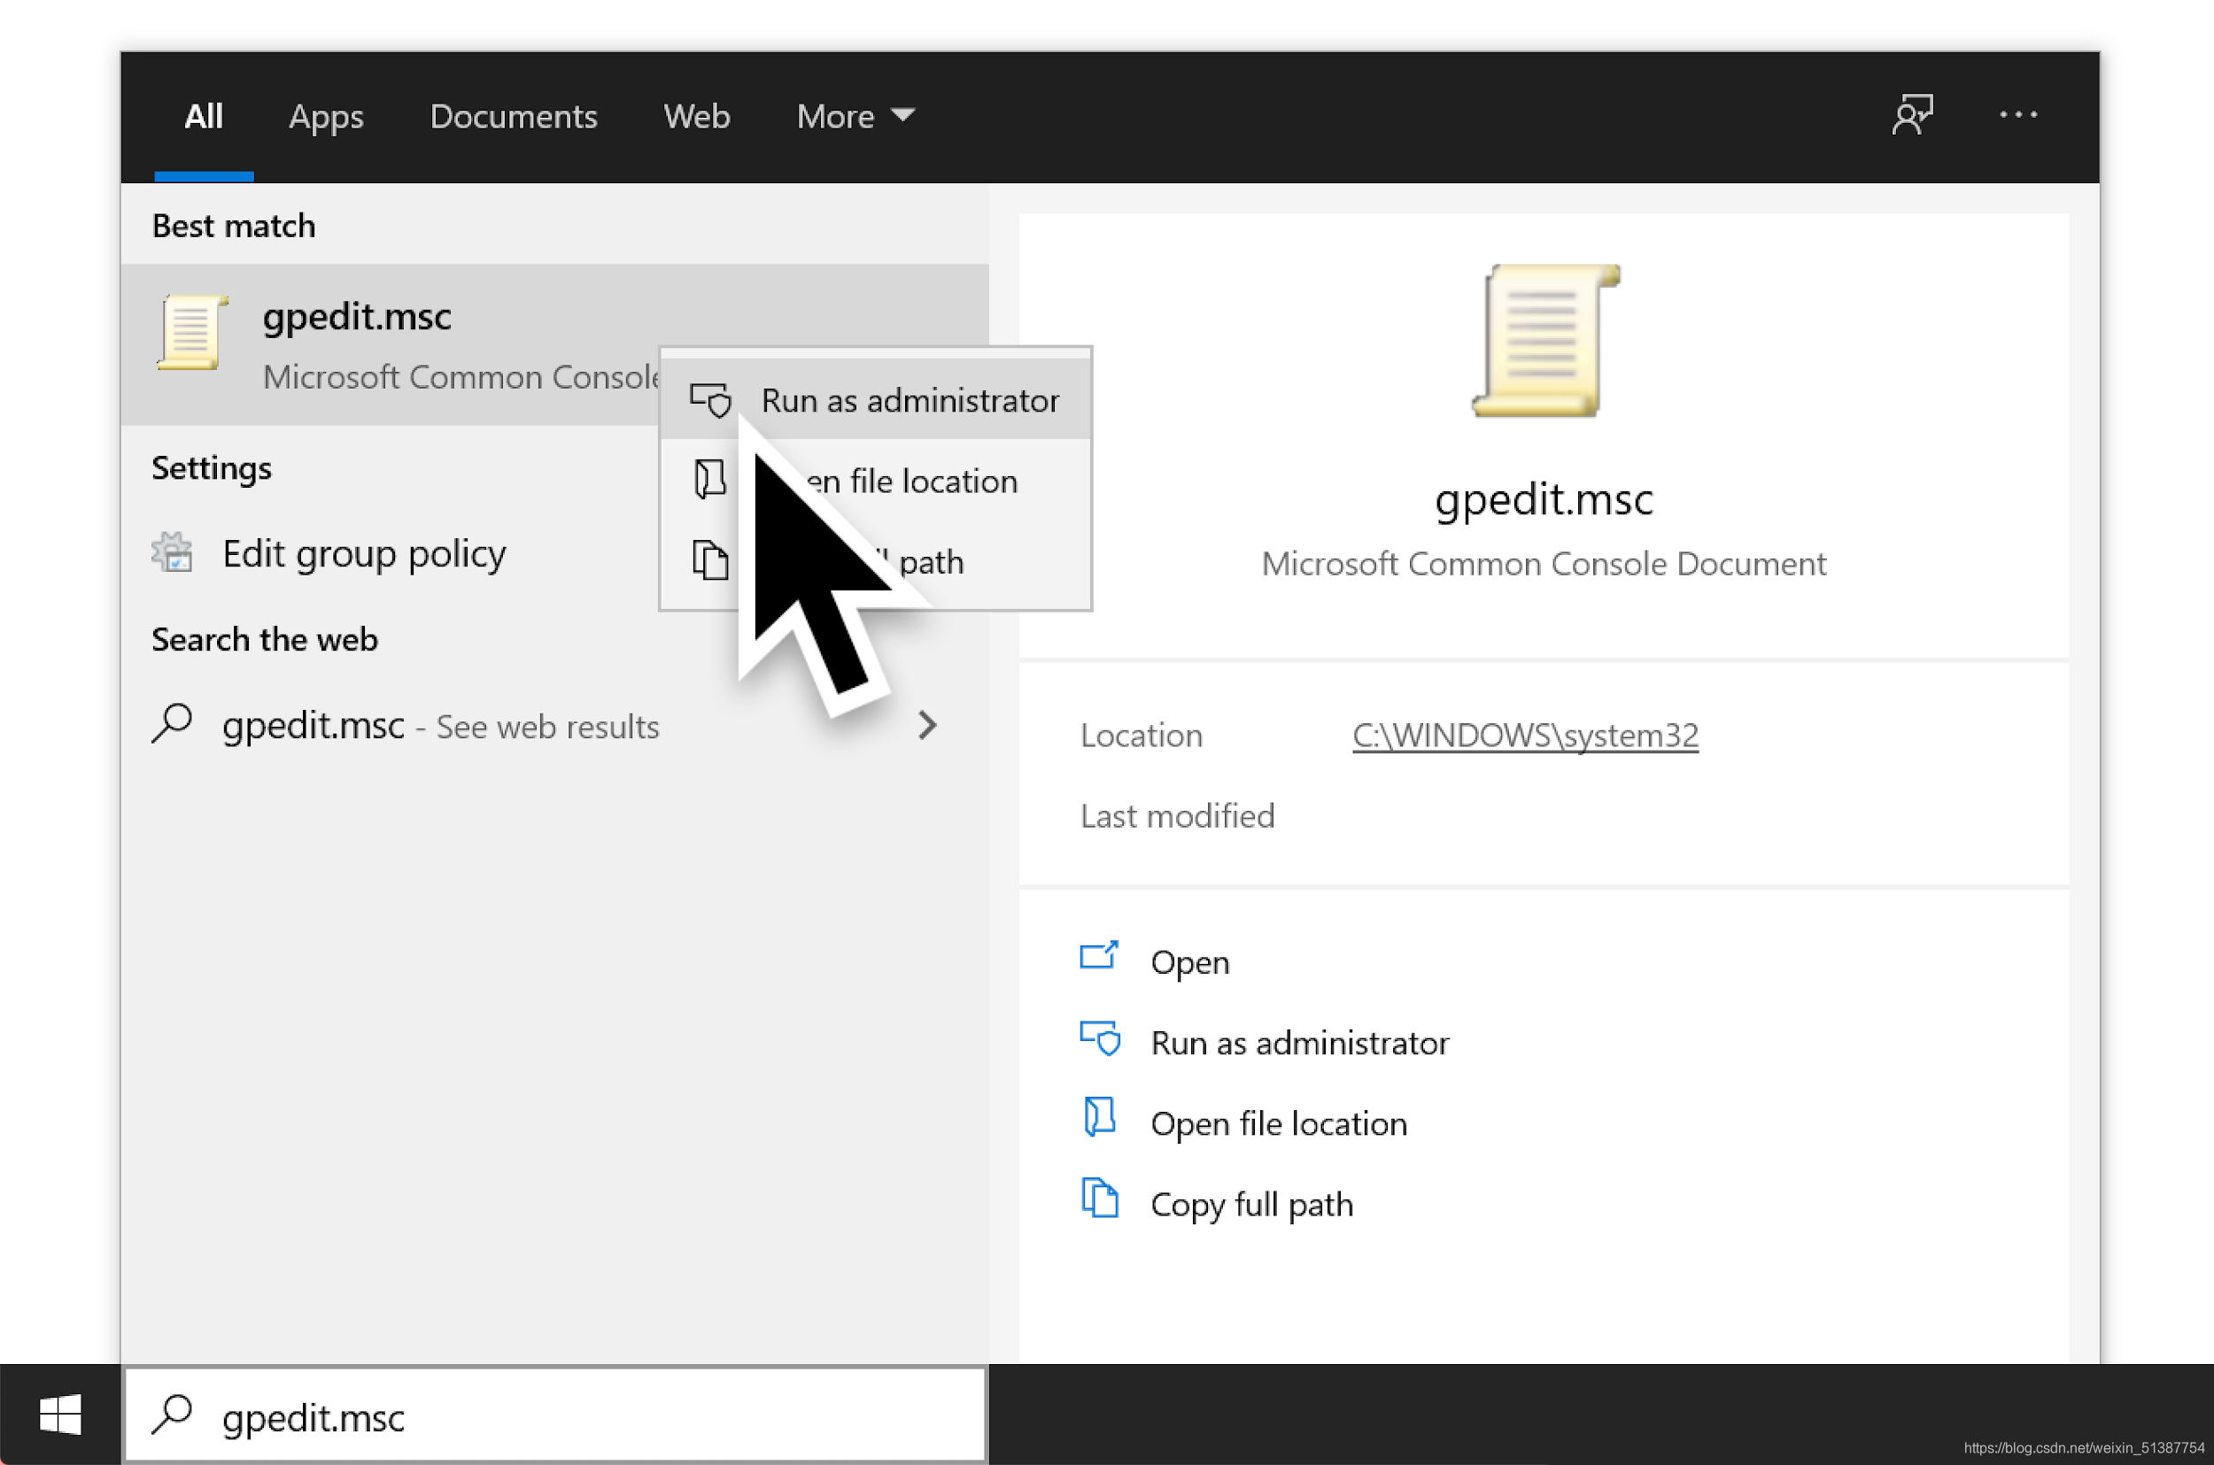The width and height of the screenshot is (2214, 1465).
Task: Click the blue Copy full path icon
Action: coord(1099,1199)
